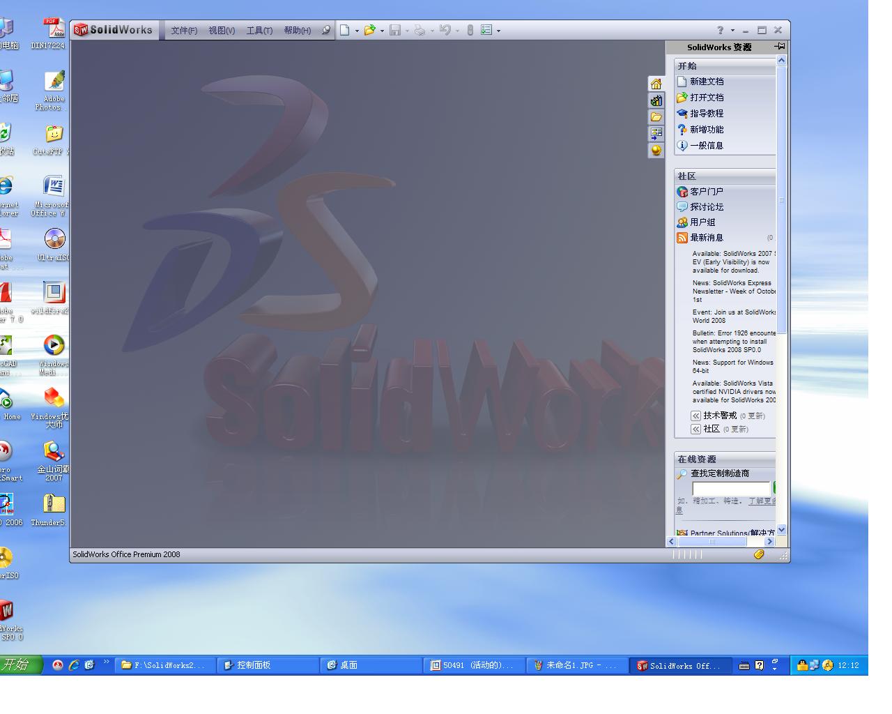Screen dimensions: 892x714
Task: Click task pane vertical scrollbar down arrow
Action: [781, 530]
